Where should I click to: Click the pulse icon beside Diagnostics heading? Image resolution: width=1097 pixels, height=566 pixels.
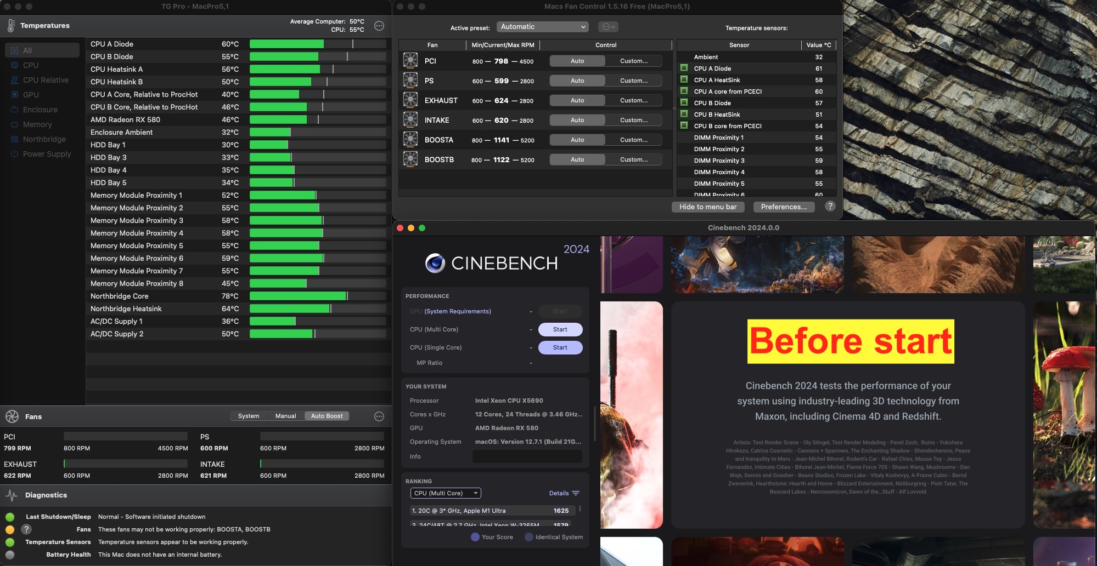coord(12,495)
